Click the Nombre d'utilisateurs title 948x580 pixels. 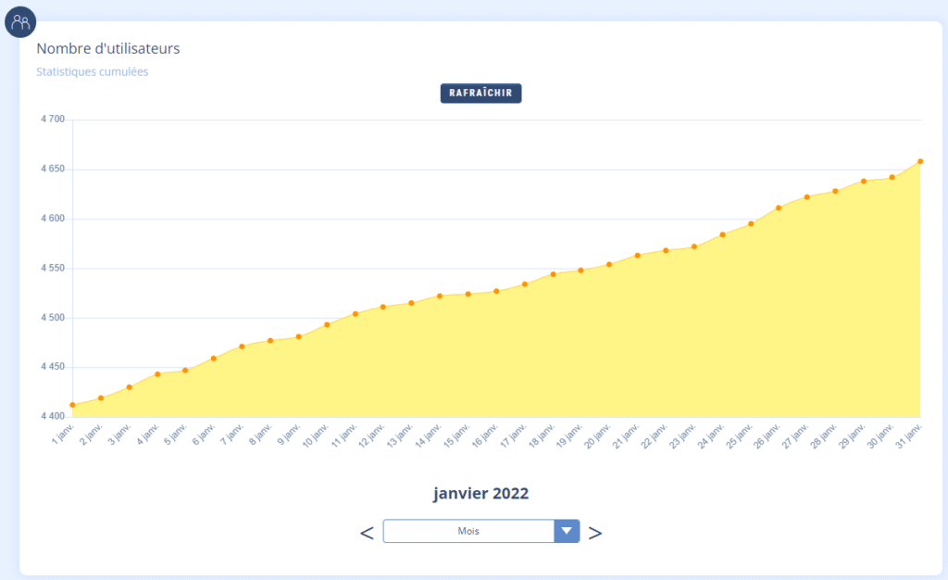click(x=107, y=48)
